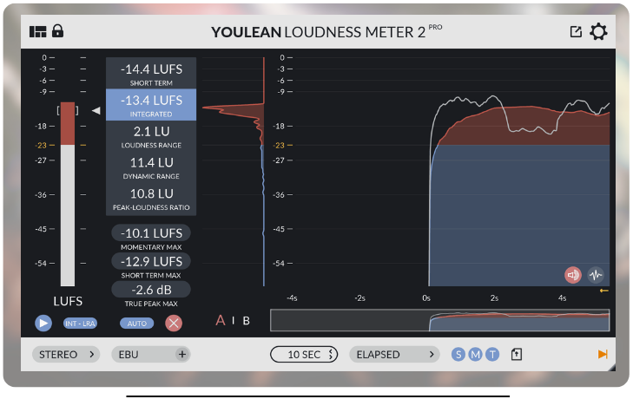Click the -10.1 LUFS MOMENTARY MAX value

[x=151, y=233]
